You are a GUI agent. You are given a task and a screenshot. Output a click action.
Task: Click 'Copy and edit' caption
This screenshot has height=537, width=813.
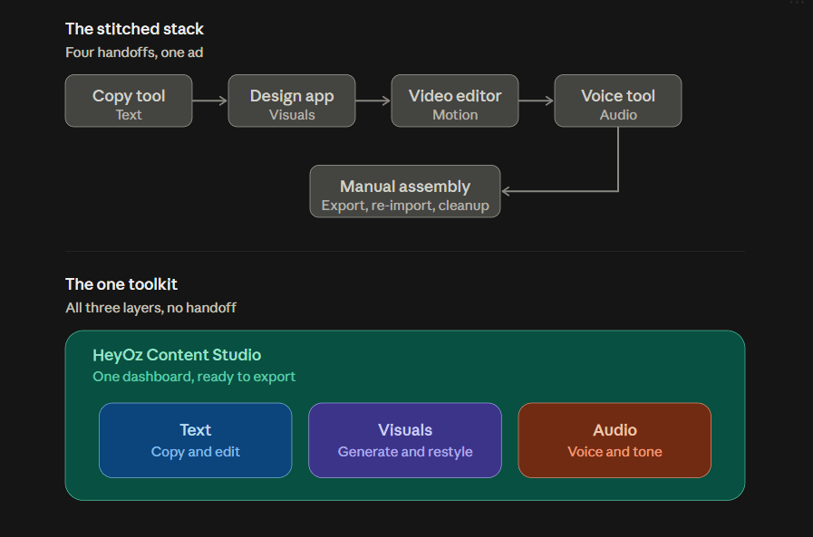click(196, 452)
